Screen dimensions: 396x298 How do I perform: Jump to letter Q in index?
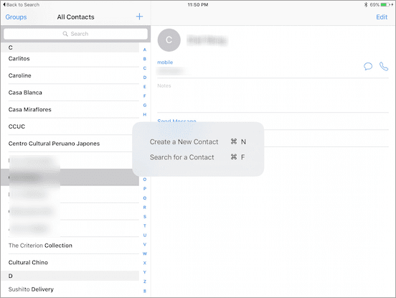[x=145, y=198]
